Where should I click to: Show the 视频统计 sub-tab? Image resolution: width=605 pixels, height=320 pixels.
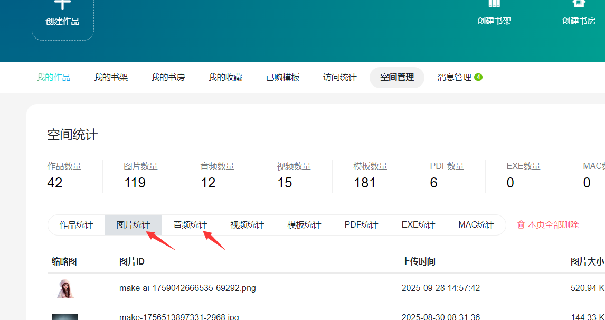pos(247,225)
